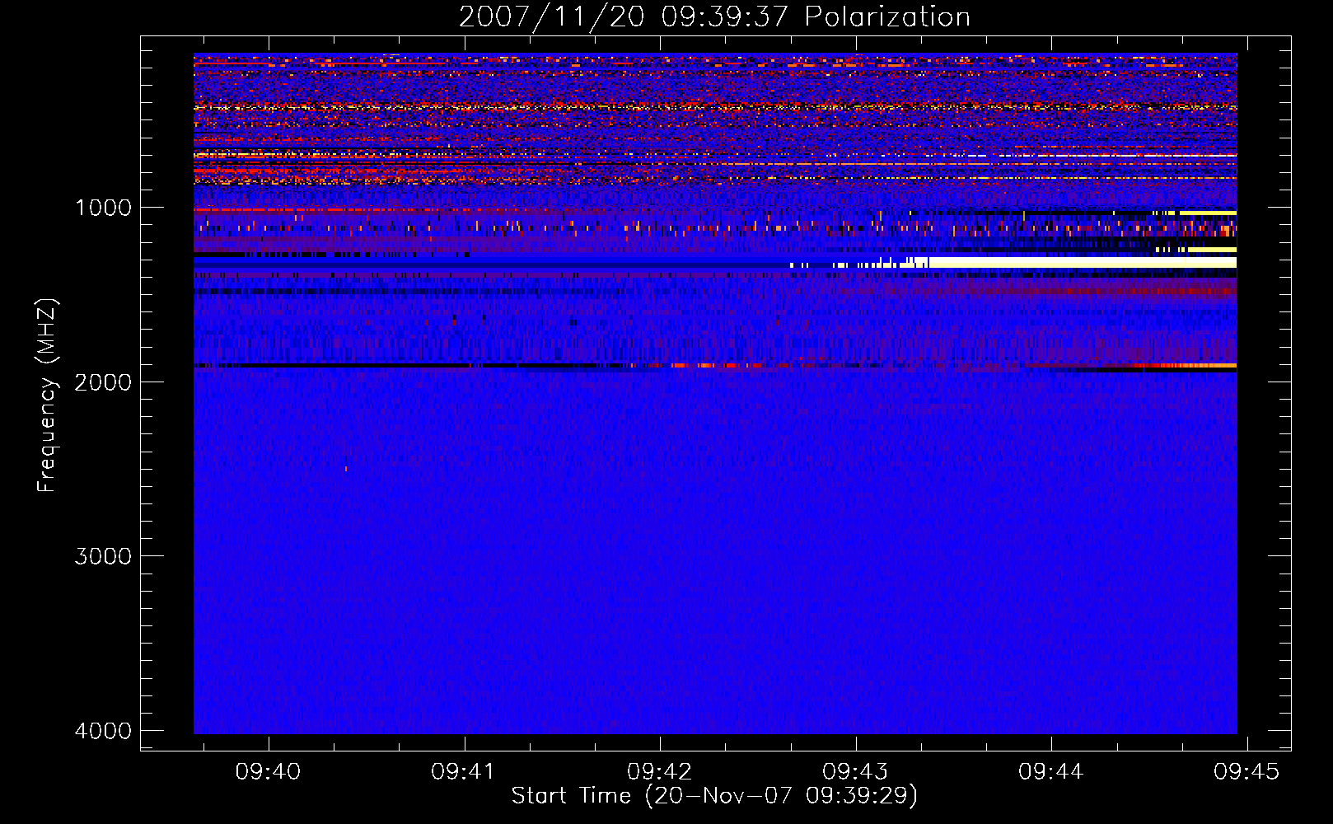Click the 09:45 time tick label
This screenshot has height=824, width=1333.
tap(1246, 771)
